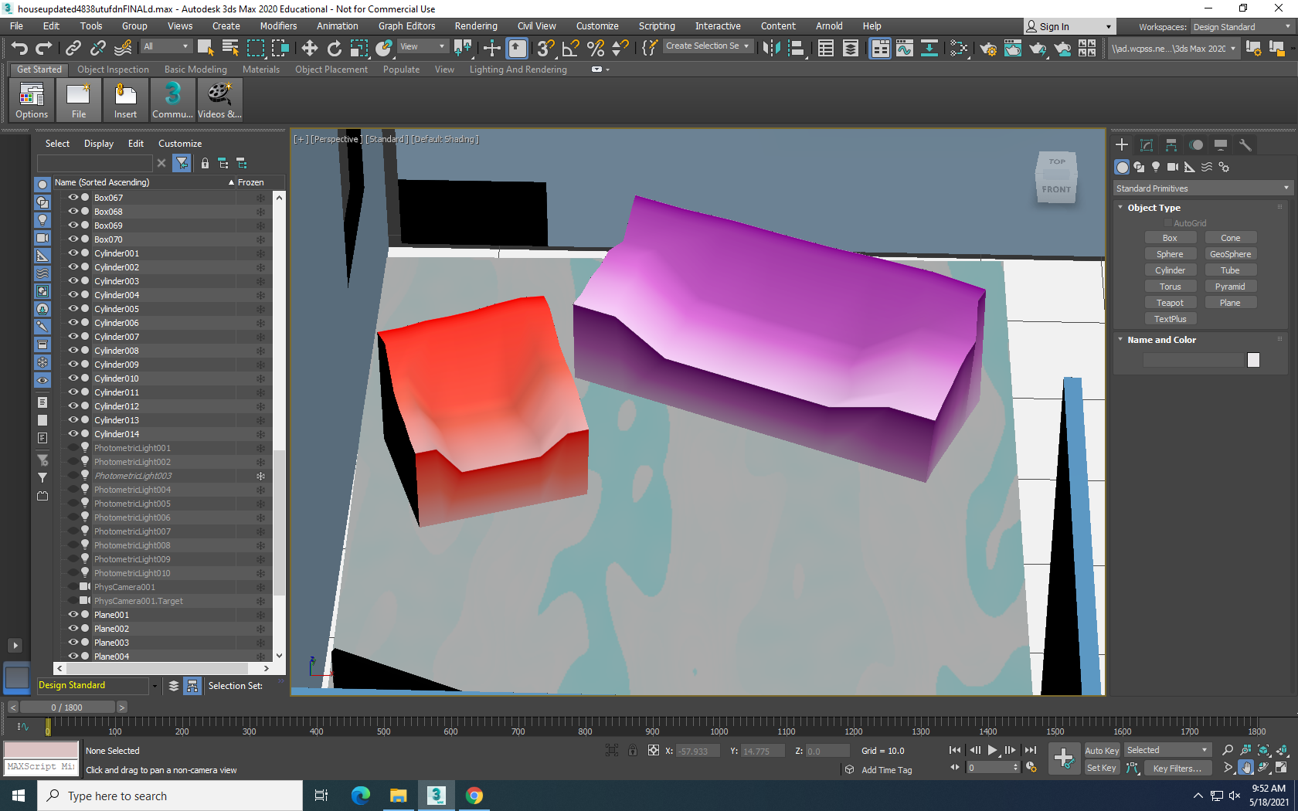Screen dimensions: 1298x811
Task: Open the Display panel tab icon
Action: pos(1221,144)
